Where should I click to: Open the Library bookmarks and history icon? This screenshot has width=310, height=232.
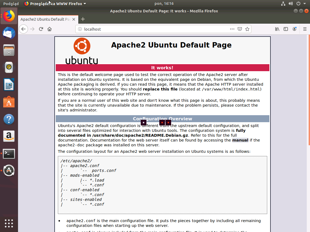pos(277,29)
